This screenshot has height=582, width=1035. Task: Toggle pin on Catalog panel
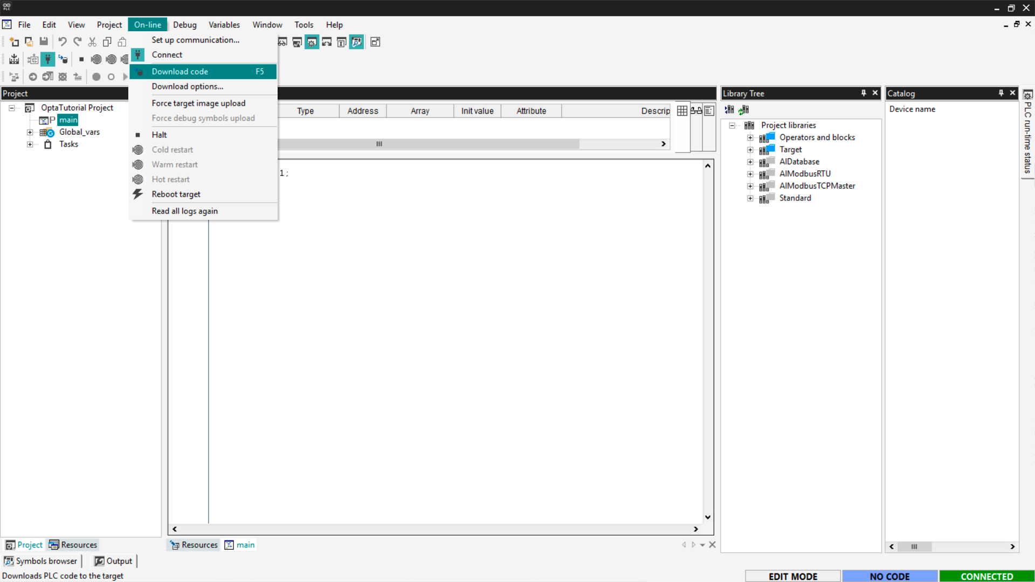pos(1001,93)
